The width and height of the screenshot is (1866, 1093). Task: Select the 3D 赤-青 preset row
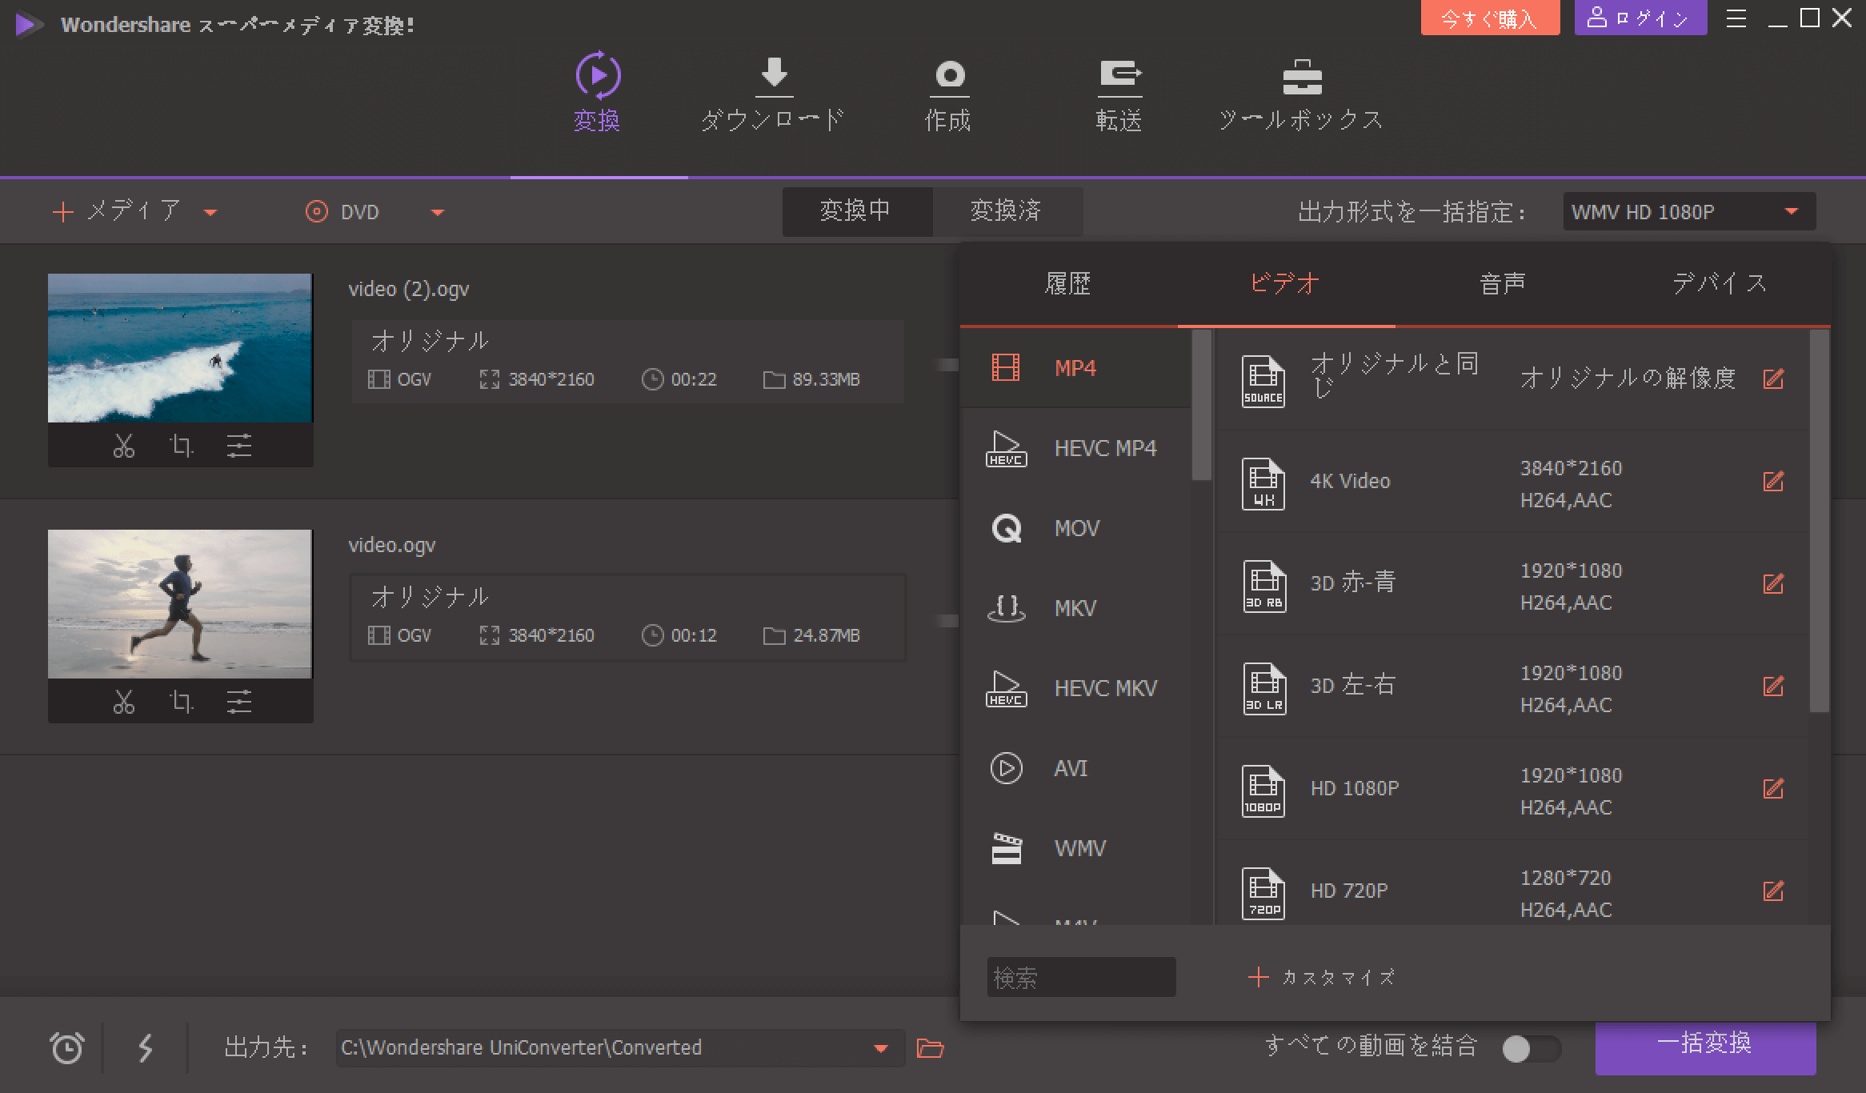pos(1512,584)
